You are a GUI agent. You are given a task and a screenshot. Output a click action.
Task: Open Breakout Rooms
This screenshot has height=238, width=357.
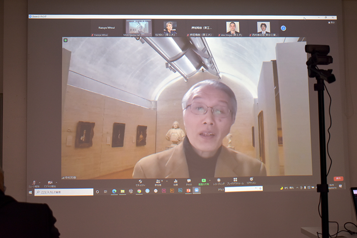[x=235, y=181]
